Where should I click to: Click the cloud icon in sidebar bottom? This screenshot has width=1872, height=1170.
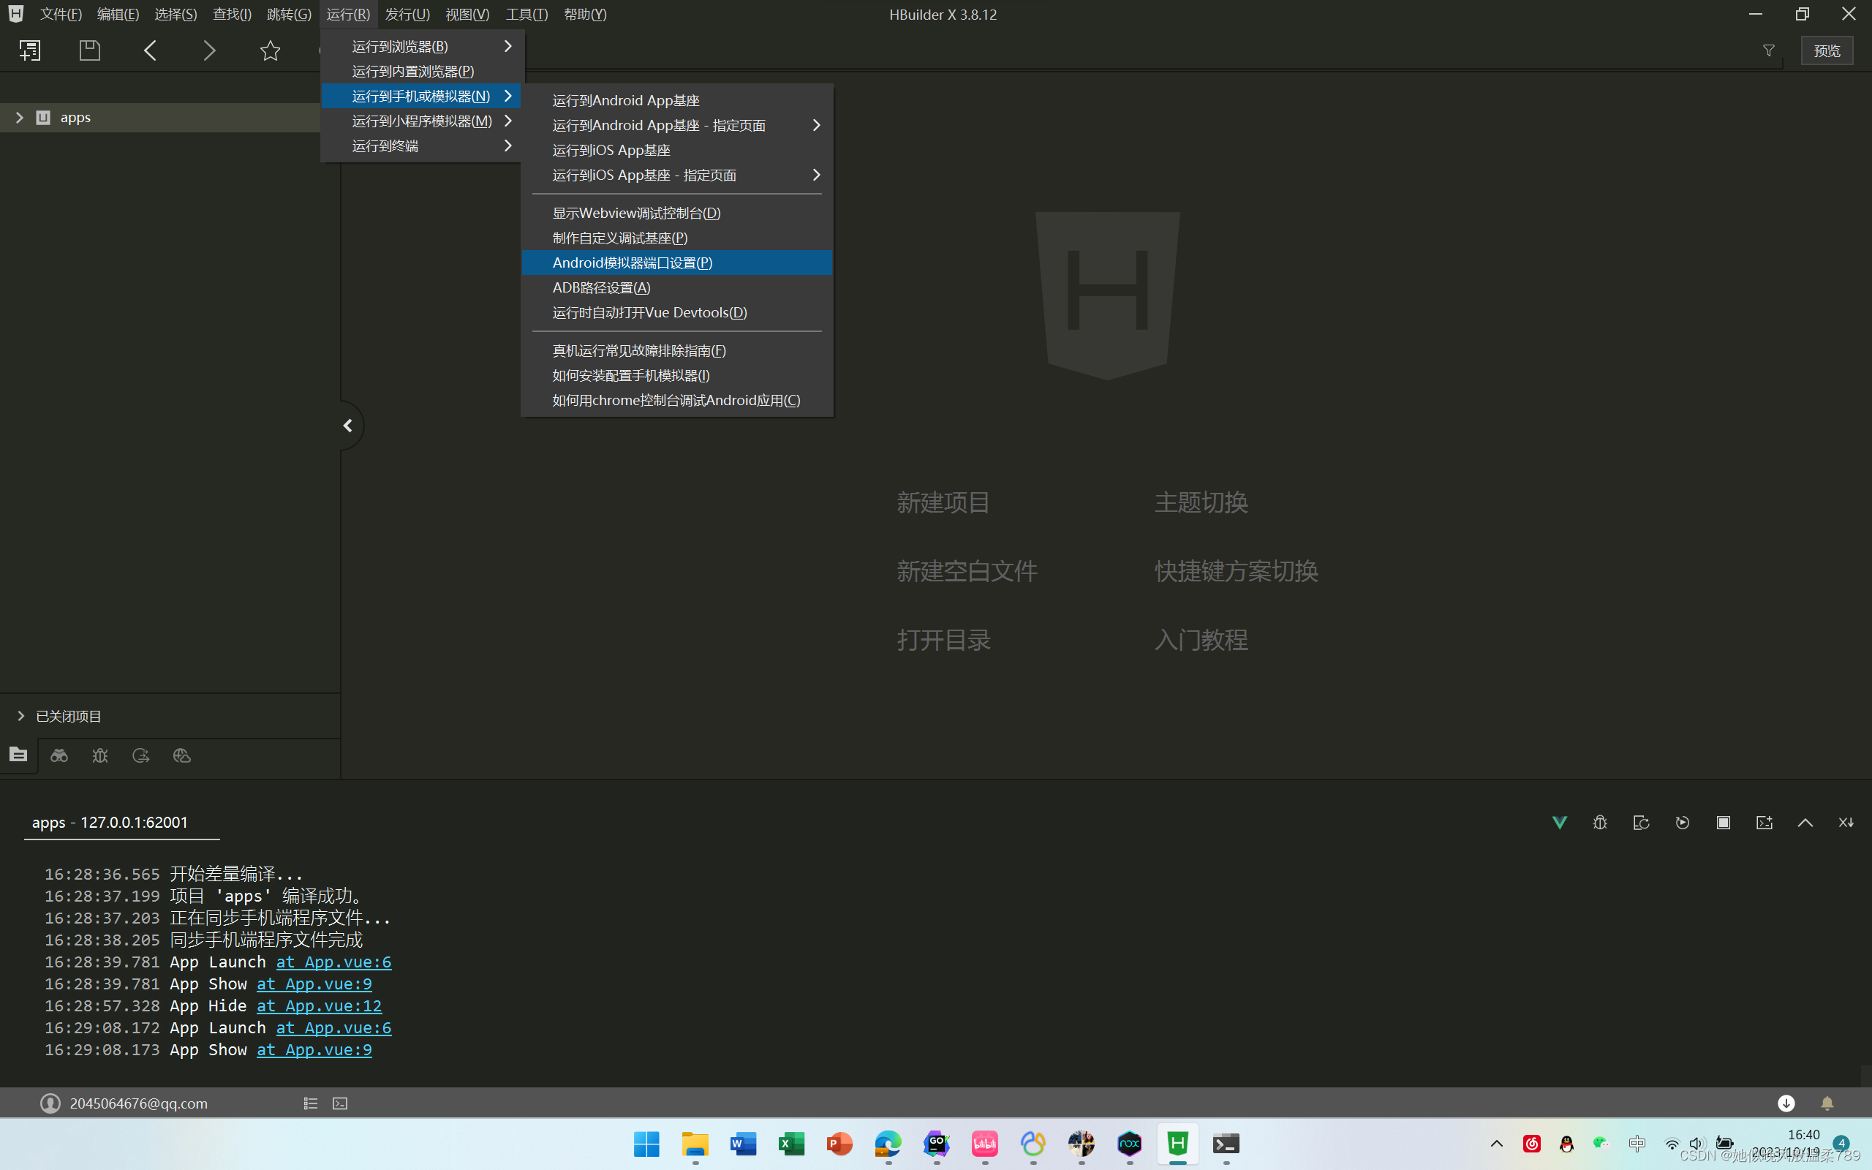tap(182, 756)
